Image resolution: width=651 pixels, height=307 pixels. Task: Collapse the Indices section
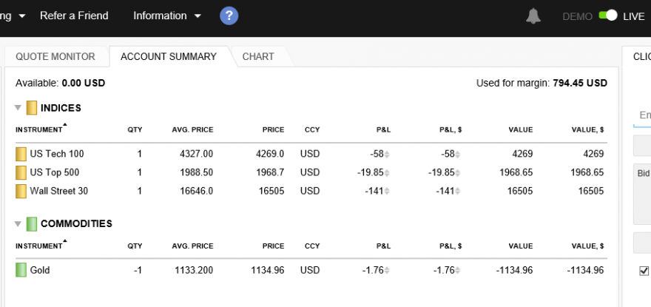(x=18, y=108)
